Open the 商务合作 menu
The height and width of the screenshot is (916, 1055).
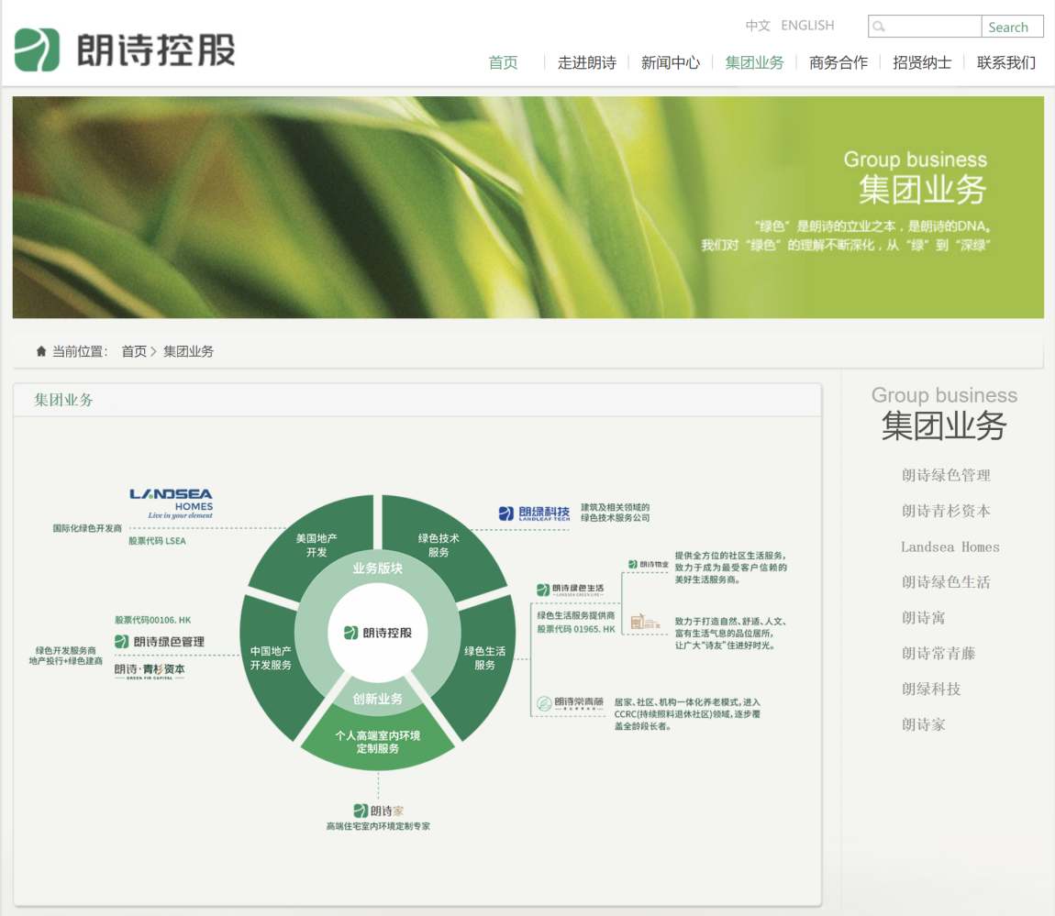pos(838,62)
